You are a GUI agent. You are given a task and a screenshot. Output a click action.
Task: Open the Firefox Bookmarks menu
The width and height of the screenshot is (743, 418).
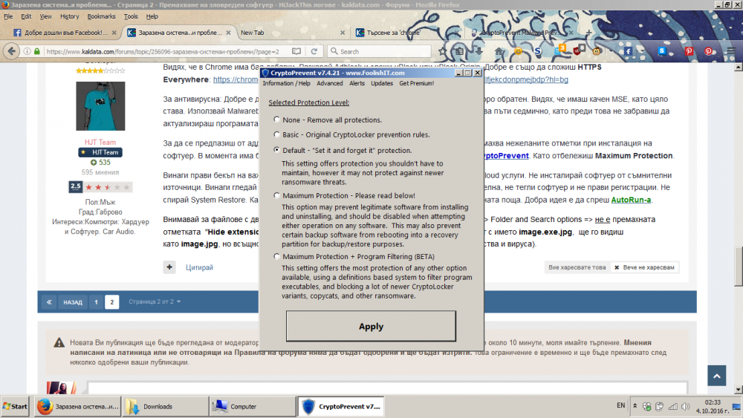pos(101,16)
